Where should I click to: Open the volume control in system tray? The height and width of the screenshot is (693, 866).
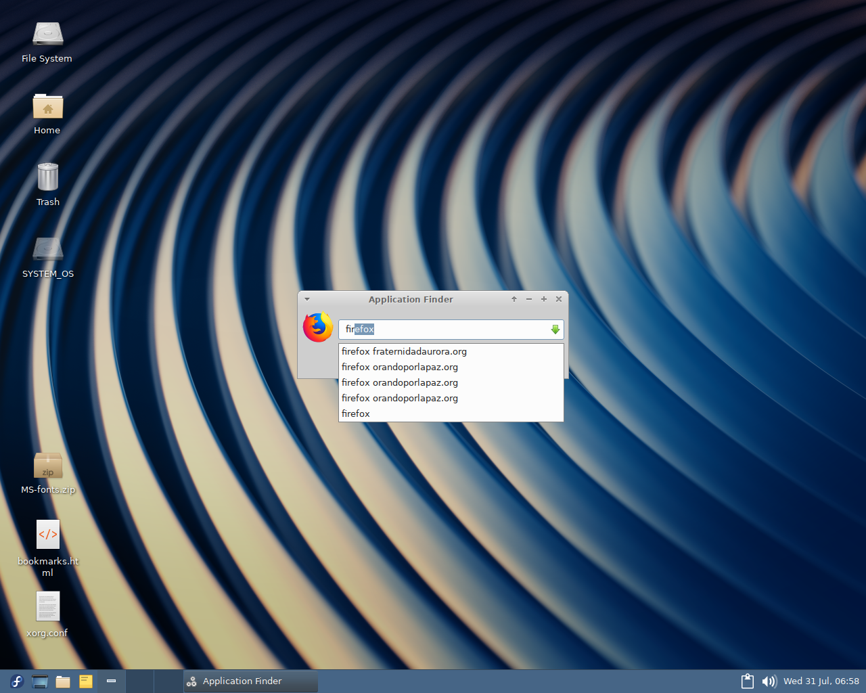[769, 681]
